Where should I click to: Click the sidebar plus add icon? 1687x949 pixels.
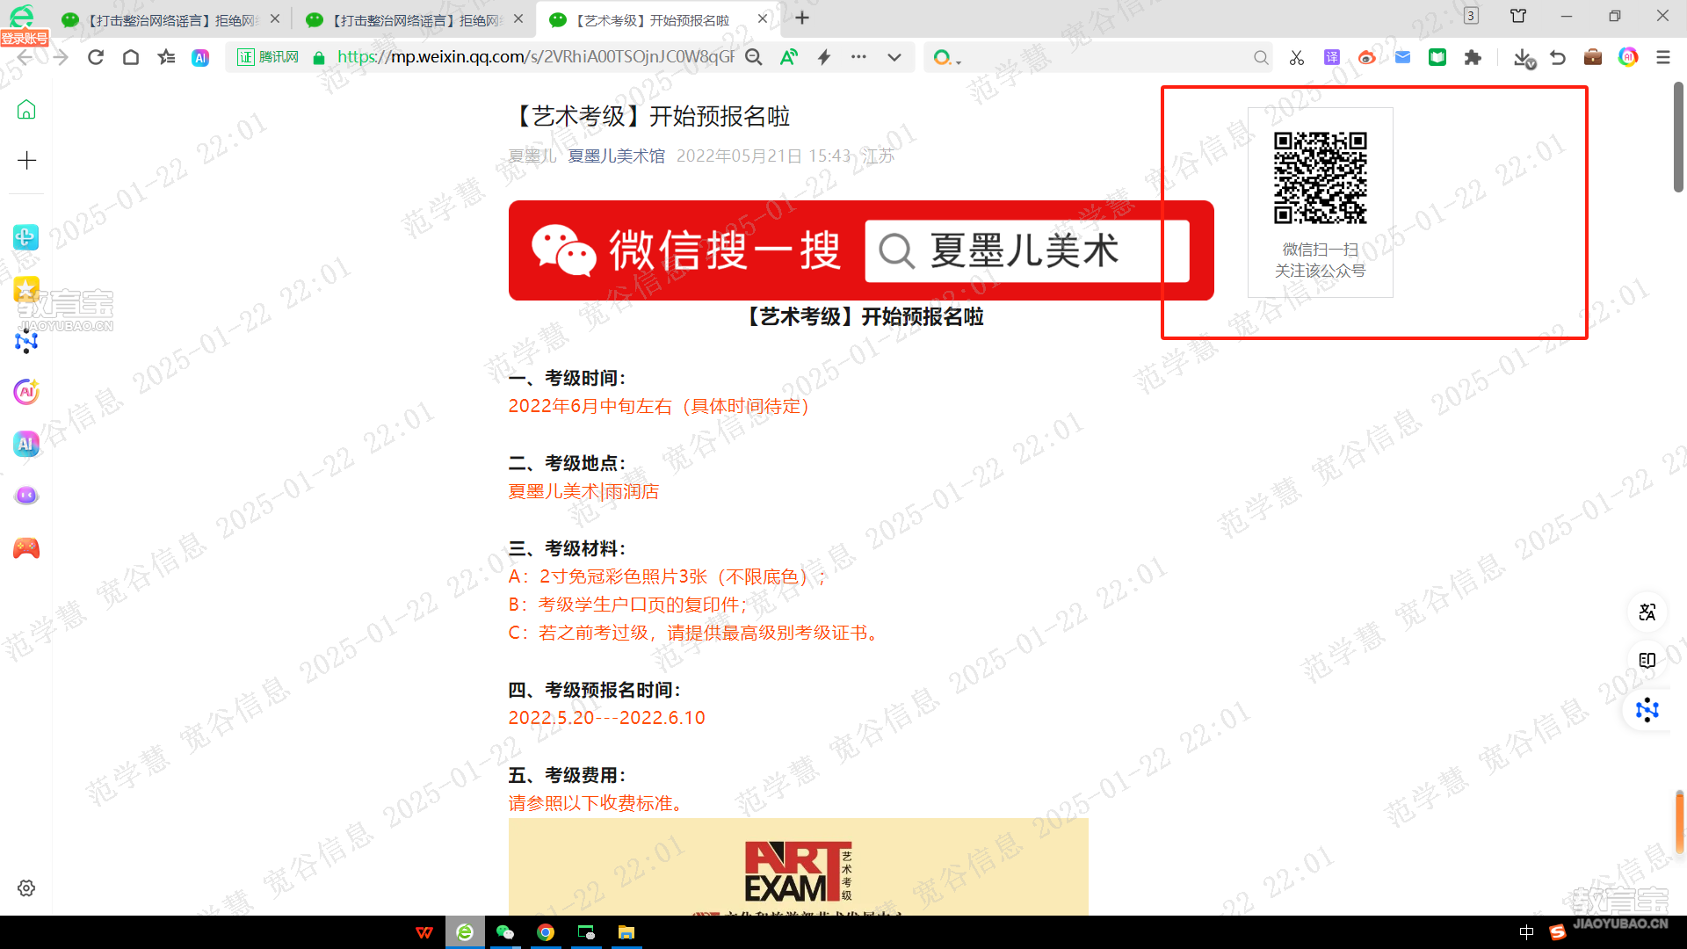(26, 161)
